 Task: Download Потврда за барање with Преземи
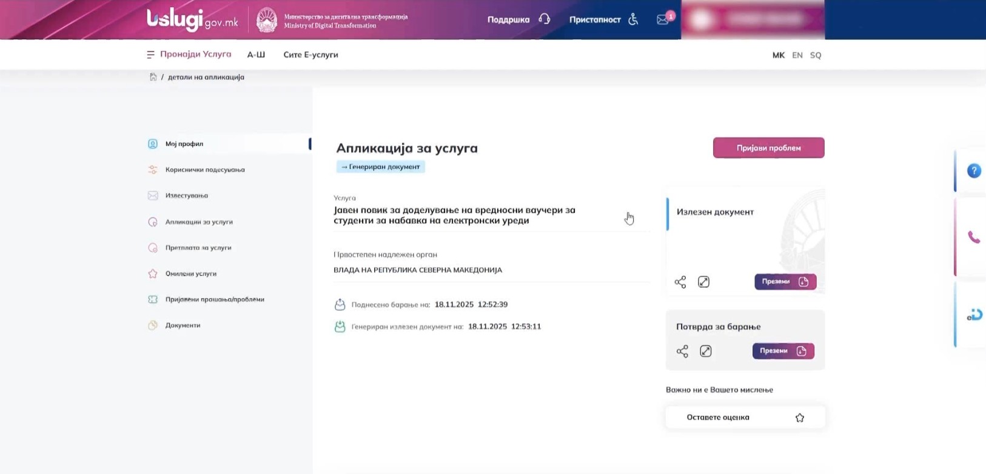pyautogui.click(x=783, y=351)
